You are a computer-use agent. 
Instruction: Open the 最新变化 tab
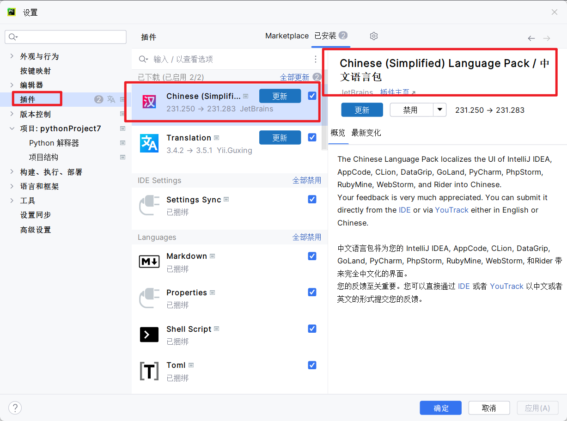[x=366, y=133]
